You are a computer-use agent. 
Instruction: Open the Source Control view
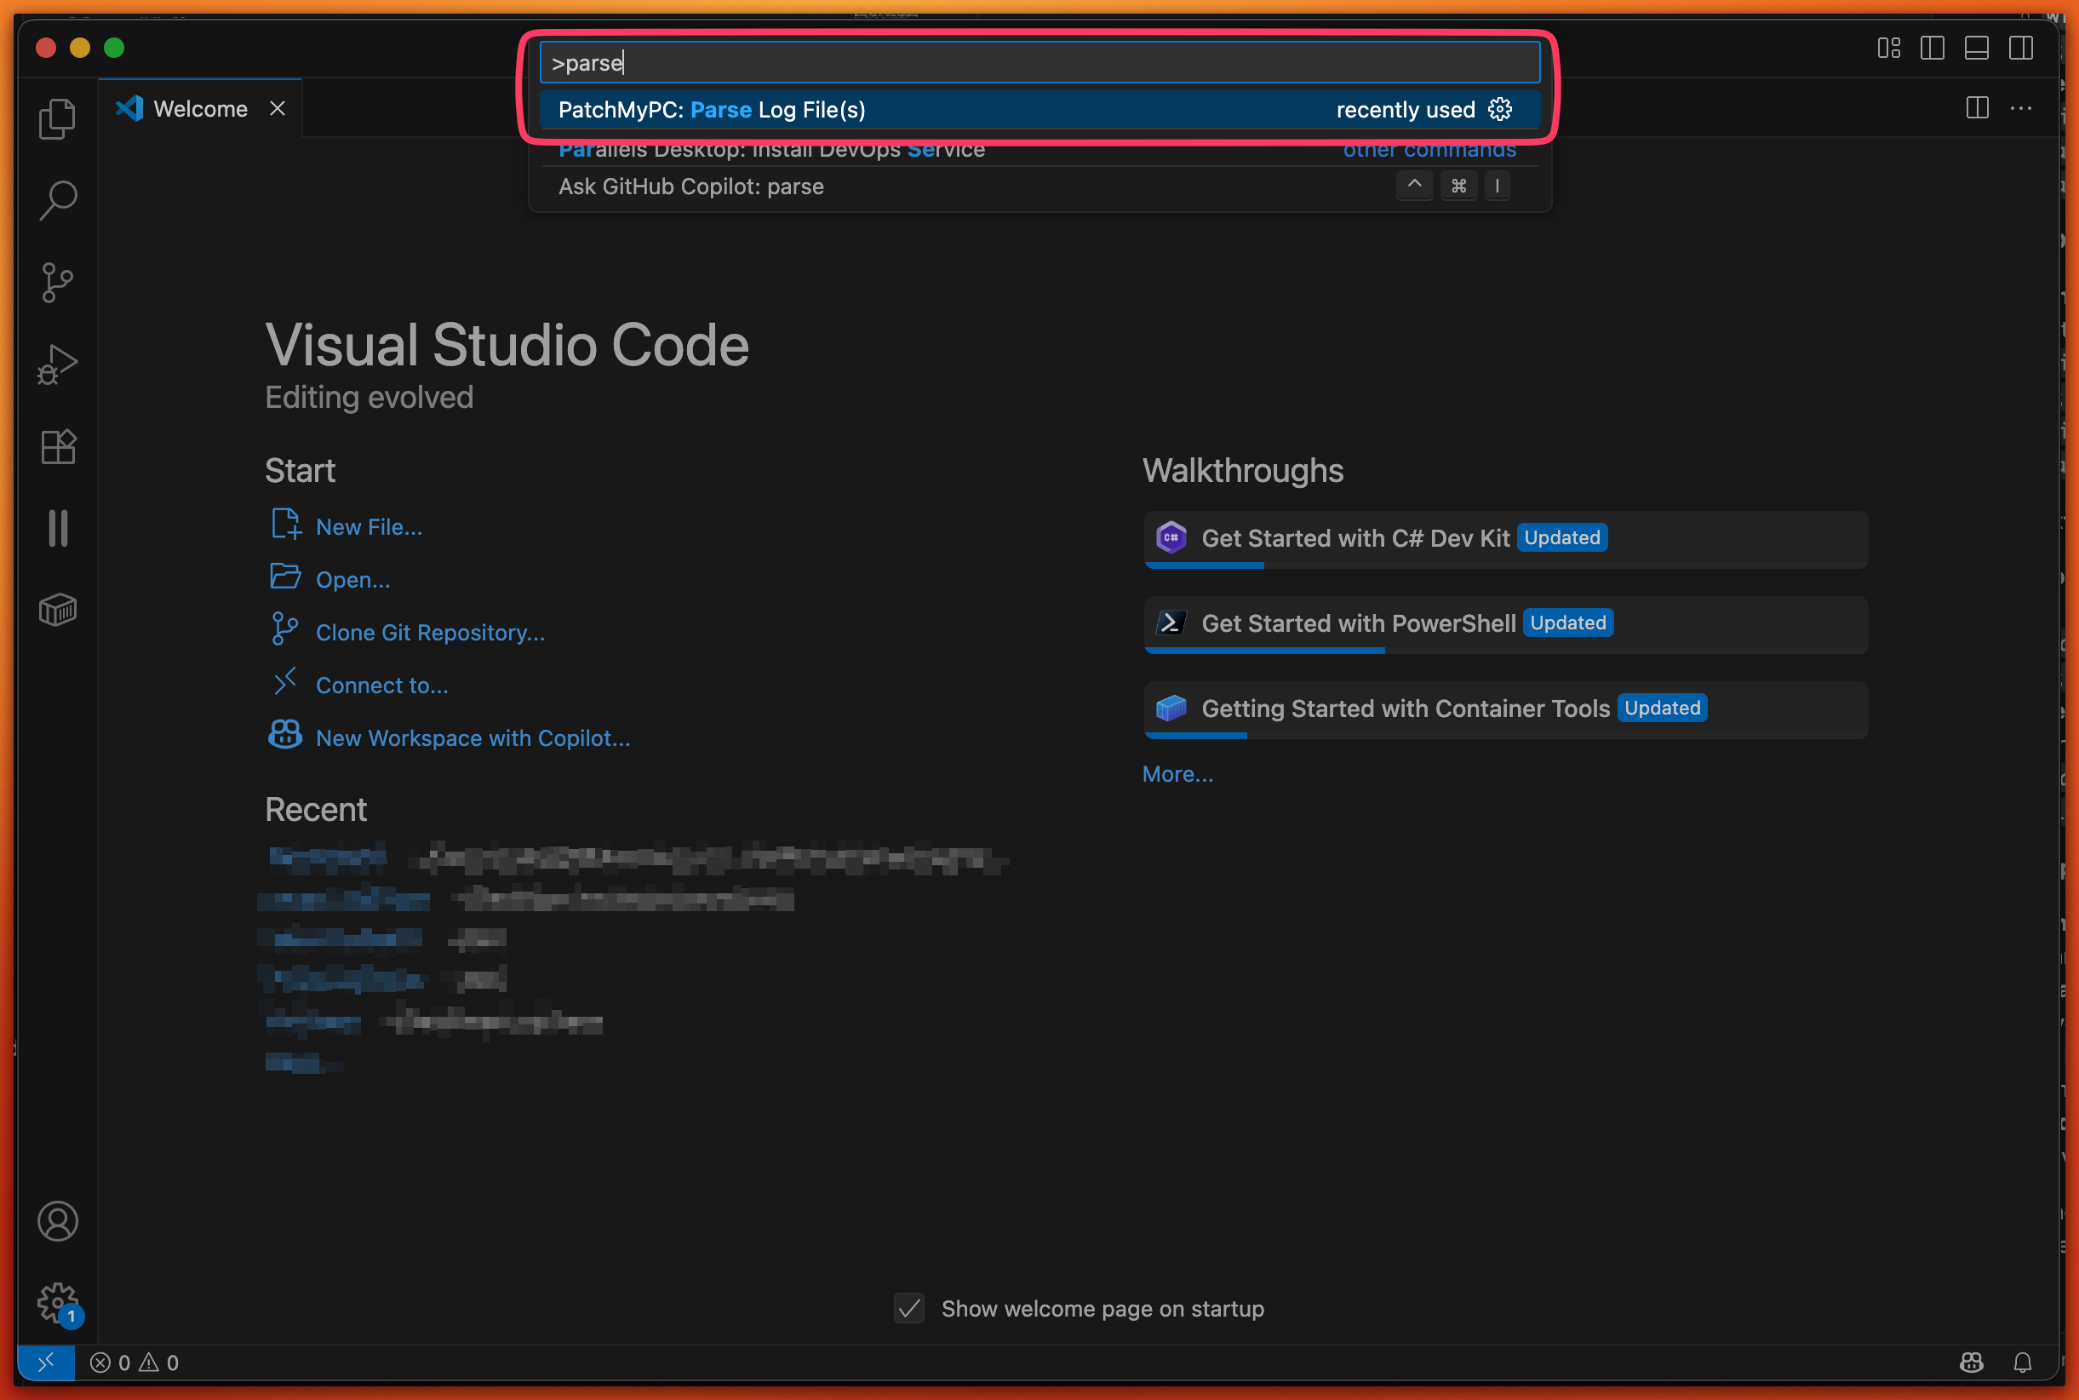pos(57,282)
